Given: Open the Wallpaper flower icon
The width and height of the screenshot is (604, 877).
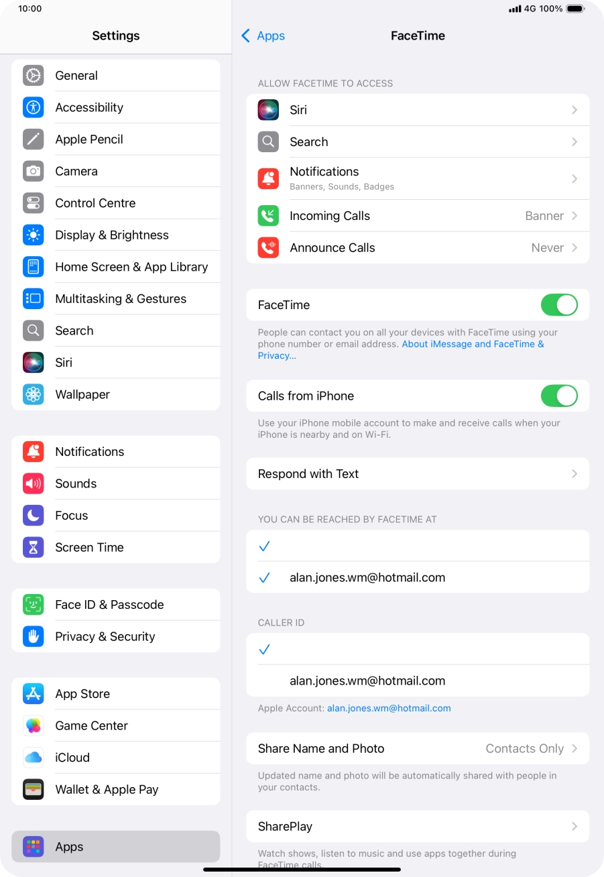Looking at the screenshot, I should point(33,394).
